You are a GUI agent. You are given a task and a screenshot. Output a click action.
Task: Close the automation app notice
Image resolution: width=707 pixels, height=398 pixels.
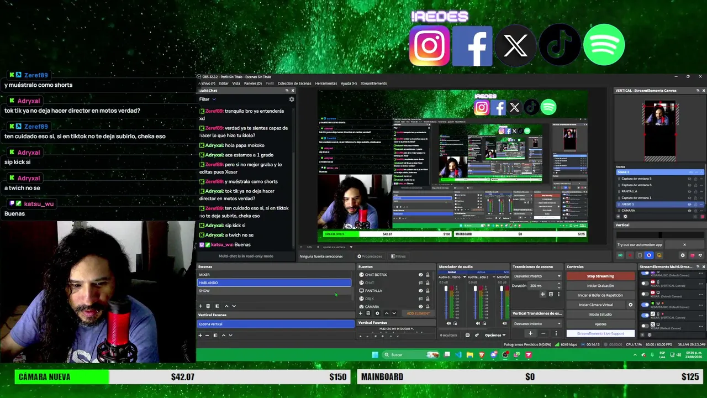point(684,244)
